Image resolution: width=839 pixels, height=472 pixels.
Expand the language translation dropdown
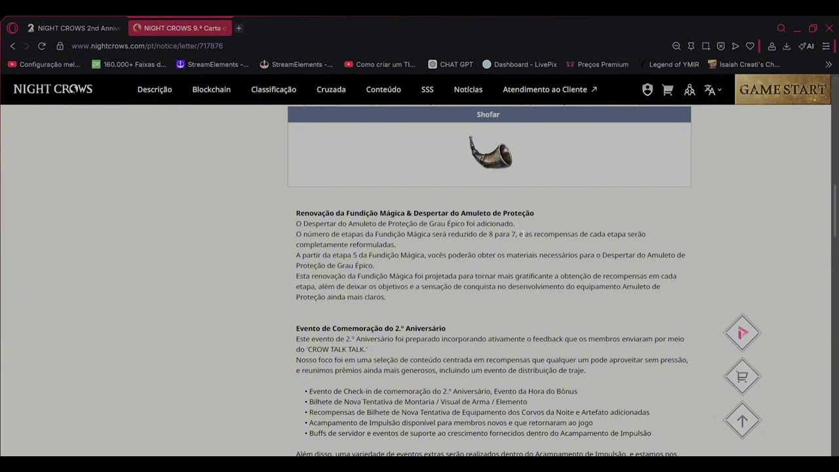pos(712,90)
